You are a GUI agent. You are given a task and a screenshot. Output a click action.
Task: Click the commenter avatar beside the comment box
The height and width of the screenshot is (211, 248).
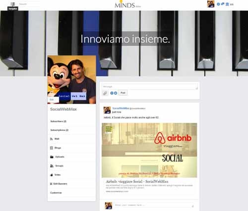tap(109, 206)
